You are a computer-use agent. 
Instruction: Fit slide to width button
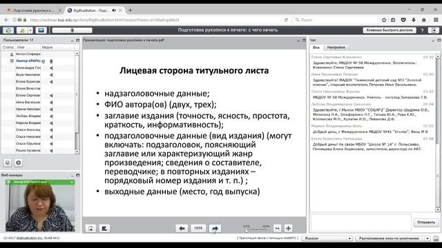click(x=277, y=228)
